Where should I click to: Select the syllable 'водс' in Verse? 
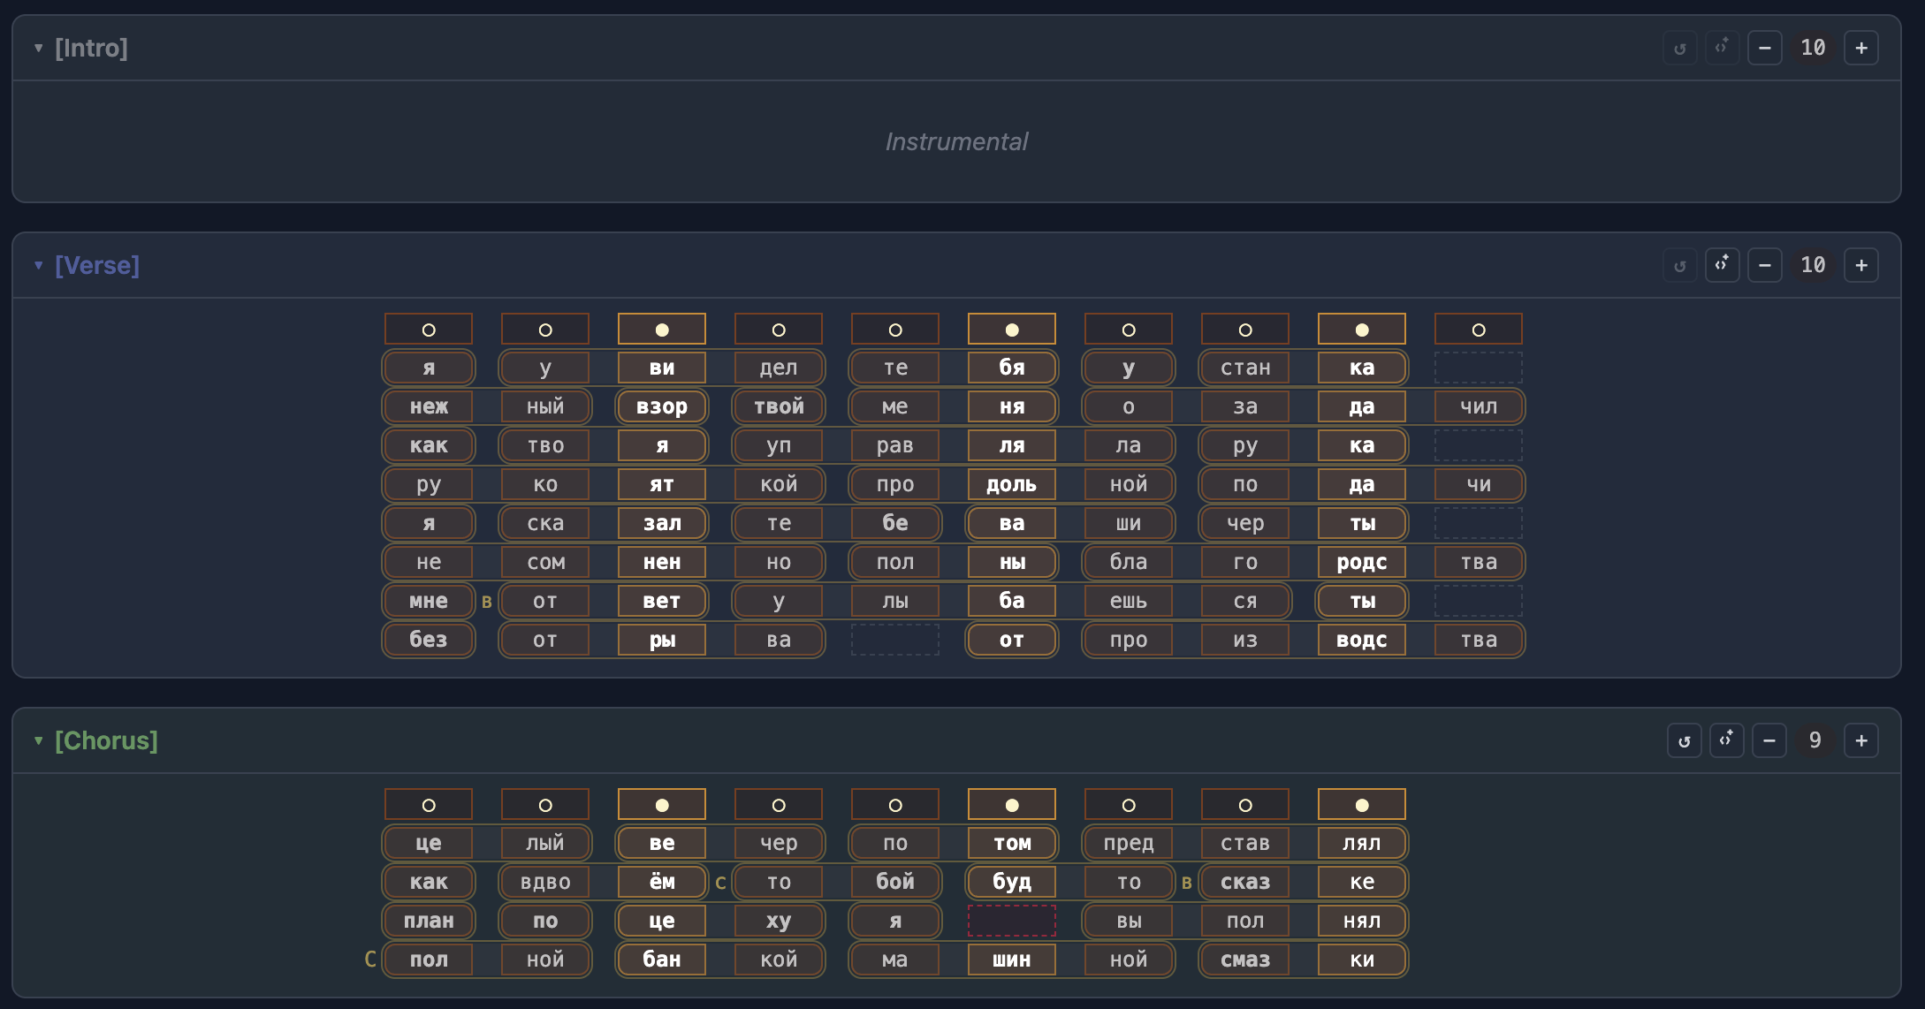pos(1362,640)
